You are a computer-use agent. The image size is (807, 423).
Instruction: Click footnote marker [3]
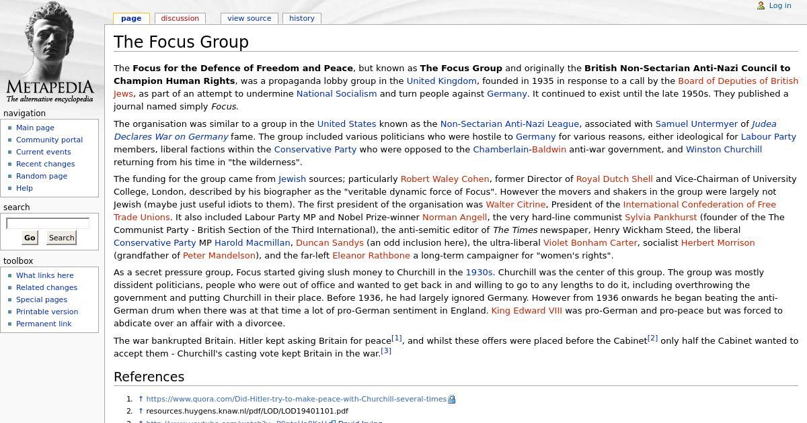(x=386, y=350)
